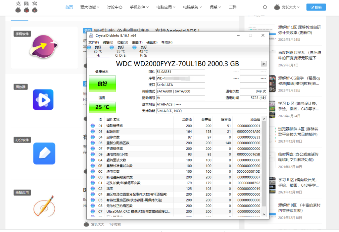
Task: Click status orb for 01 读取错误率
Action: tap(93, 126)
